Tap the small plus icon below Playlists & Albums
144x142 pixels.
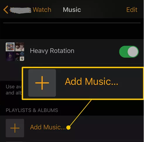pyautogui.click(x=15, y=128)
